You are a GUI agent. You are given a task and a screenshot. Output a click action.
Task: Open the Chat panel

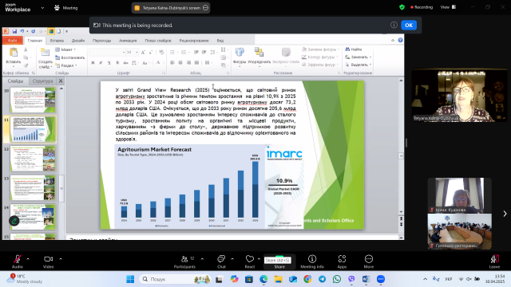[221, 261]
